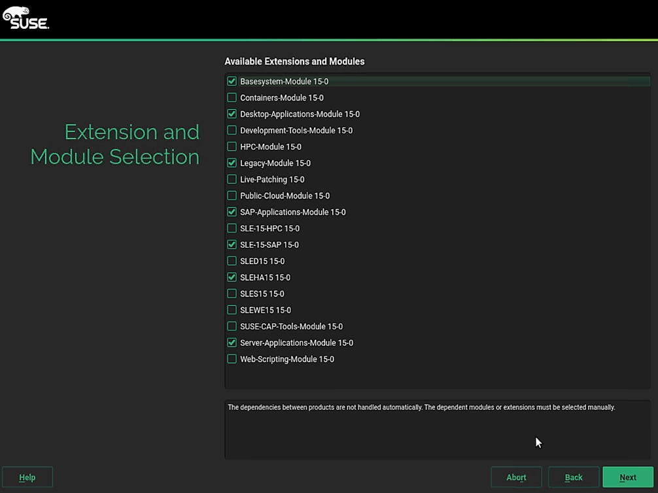Check the SLEWE15 15-0 box
The height and width of the screenshot is (493, 658).
pos(232,310)
